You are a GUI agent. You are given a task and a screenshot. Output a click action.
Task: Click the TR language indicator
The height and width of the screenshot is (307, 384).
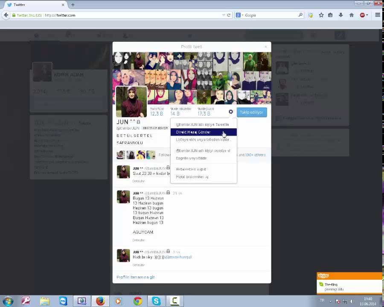322,300
